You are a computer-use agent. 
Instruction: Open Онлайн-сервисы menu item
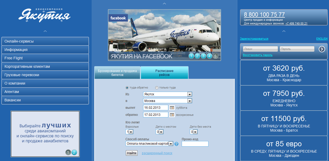[x=45, y=41]
